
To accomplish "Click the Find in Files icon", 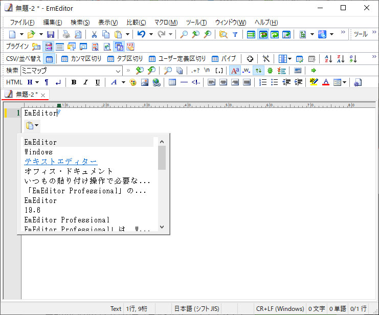I will coord(224,34).
